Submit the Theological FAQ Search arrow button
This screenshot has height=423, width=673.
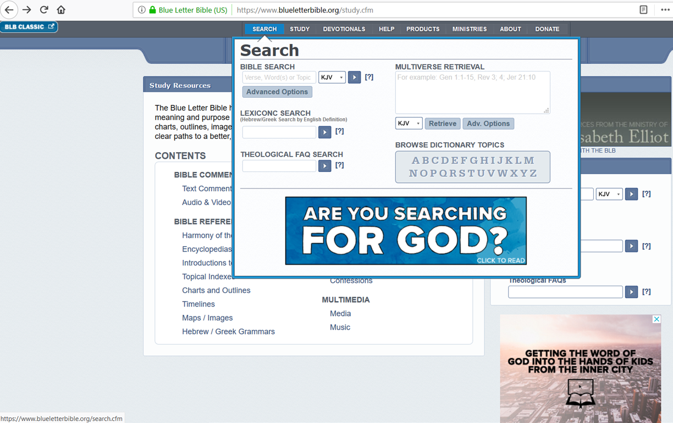pos(325,165)
